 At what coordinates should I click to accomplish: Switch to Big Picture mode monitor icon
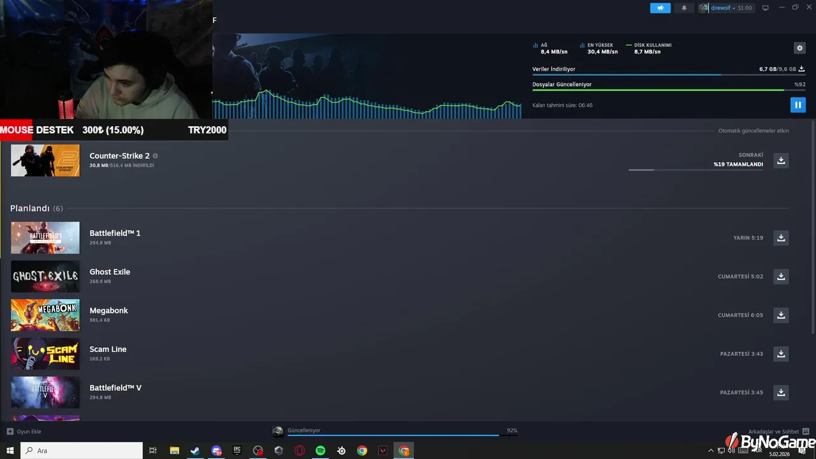tap(766, 8)
